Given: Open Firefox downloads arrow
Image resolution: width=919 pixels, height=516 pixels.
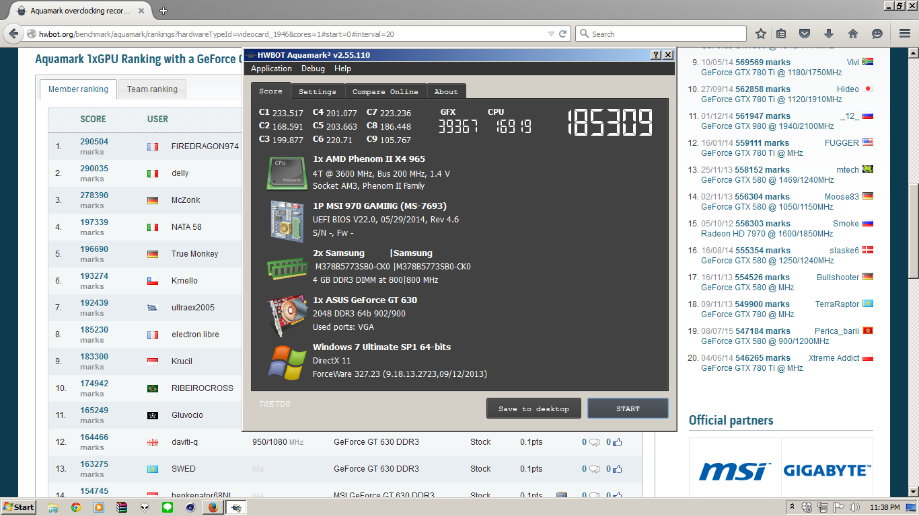Looking at the screenshot, I should (x=829, y=34).
